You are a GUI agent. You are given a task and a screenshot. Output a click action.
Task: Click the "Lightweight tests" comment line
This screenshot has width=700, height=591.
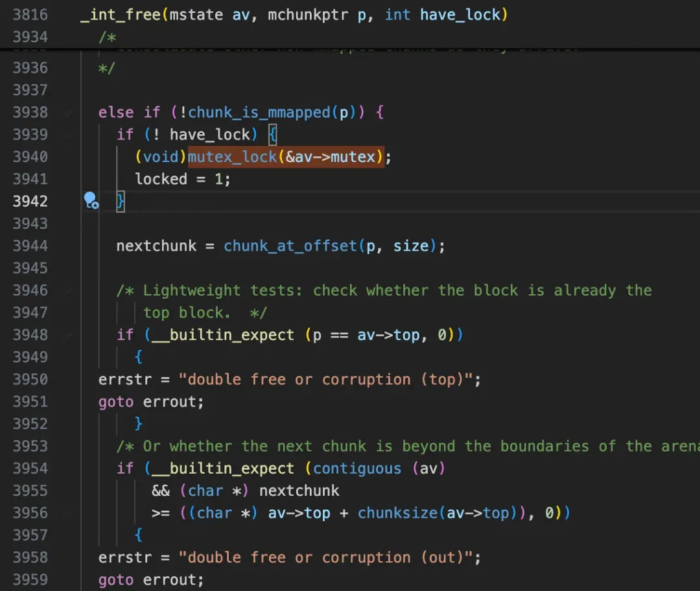coord(384,290)
